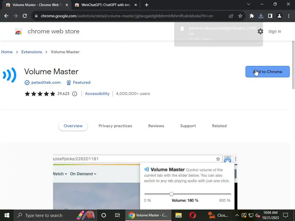Screen dimensions: 295x221
Task: Open the Accessibility category link
Action: tap(97, 94)
